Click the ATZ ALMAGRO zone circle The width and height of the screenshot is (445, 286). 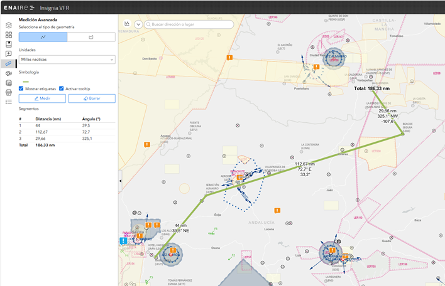click(x=334, y=58)
